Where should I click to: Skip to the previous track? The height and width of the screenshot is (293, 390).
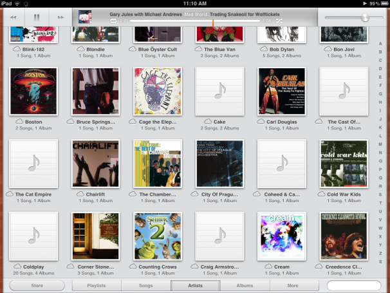(x=13, y=17)
